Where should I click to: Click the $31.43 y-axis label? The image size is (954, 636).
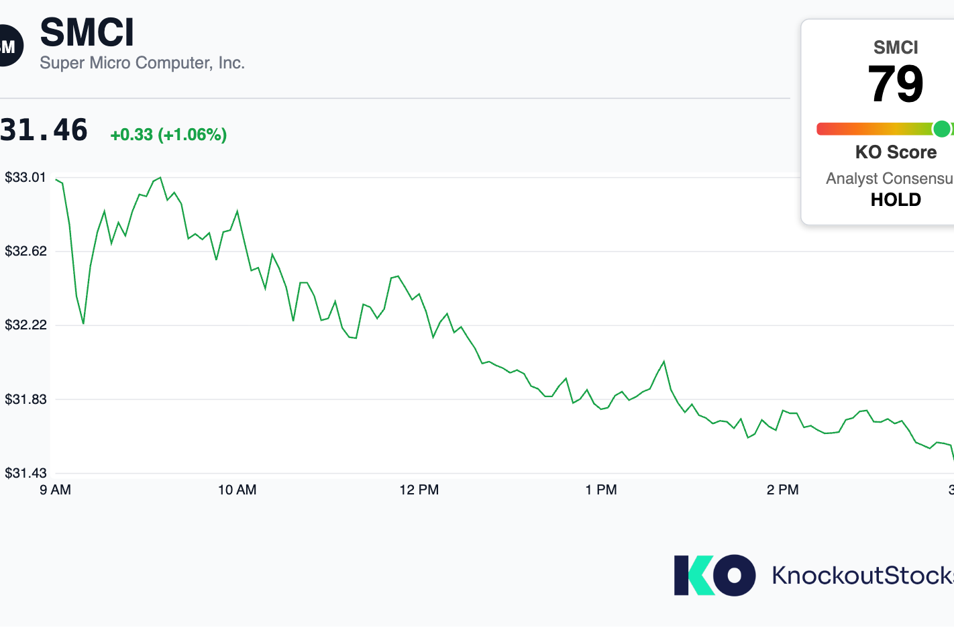(25, 473)
